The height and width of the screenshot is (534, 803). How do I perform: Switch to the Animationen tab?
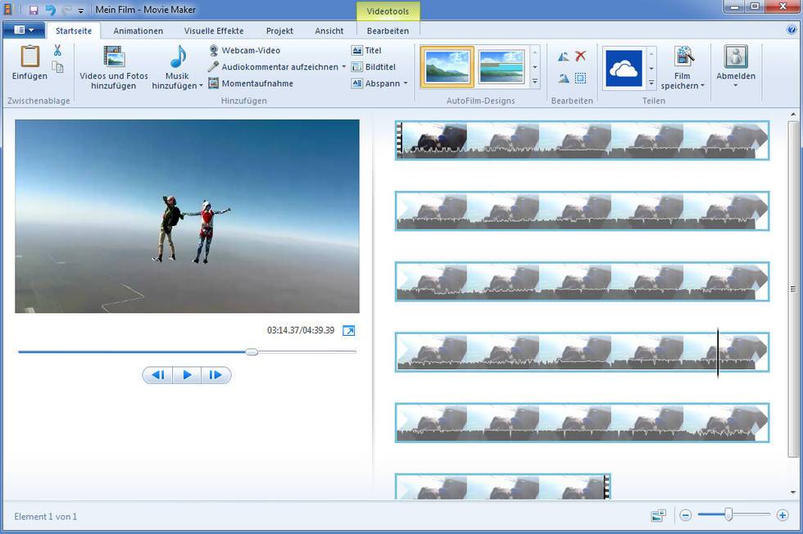(138, 31)
